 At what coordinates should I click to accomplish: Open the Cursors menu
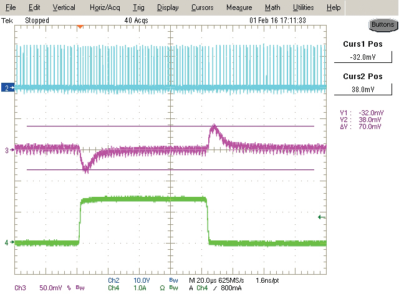click(x=202, y=7)
